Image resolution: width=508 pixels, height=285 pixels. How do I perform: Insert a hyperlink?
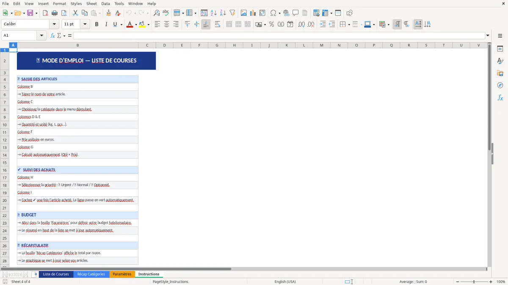click(286, 13)
